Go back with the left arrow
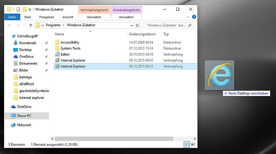Image resolution: width=276 pixels, height=154 pixels. pos(10,25)
